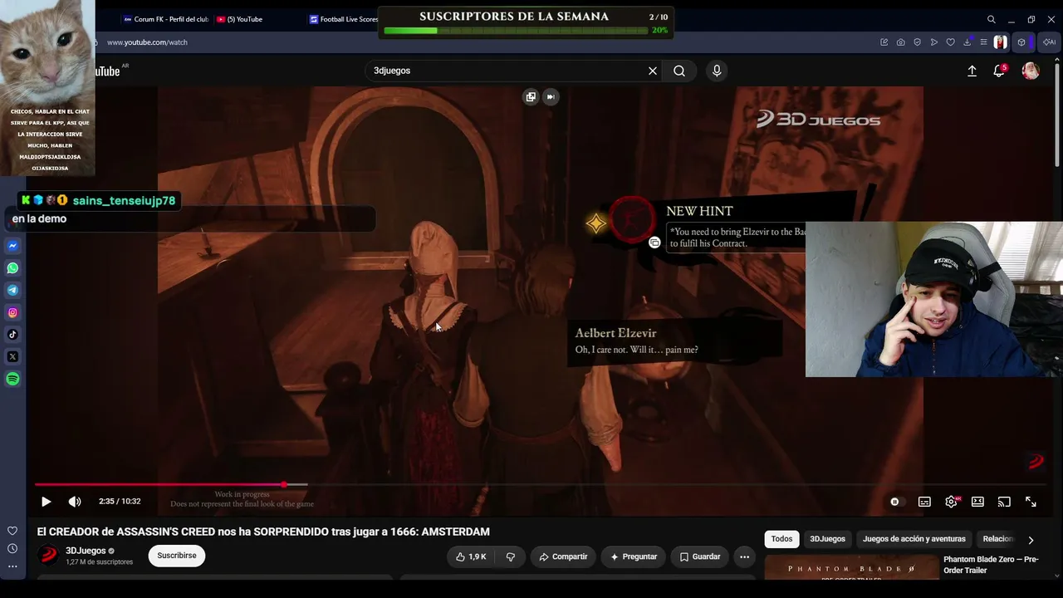Play the paused YouTube video
The height and width of the screenshot is (598, 1063).
coord(46,502)
